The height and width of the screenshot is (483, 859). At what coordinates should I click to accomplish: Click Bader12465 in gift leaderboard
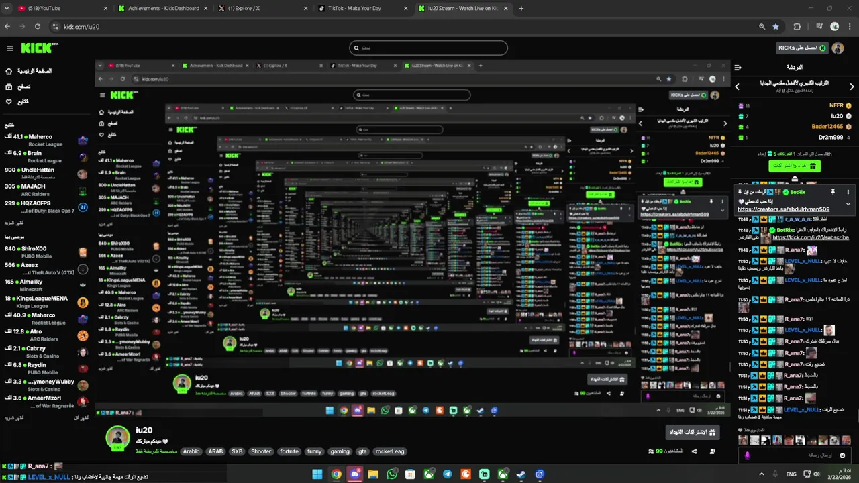(x=827, y=127)
